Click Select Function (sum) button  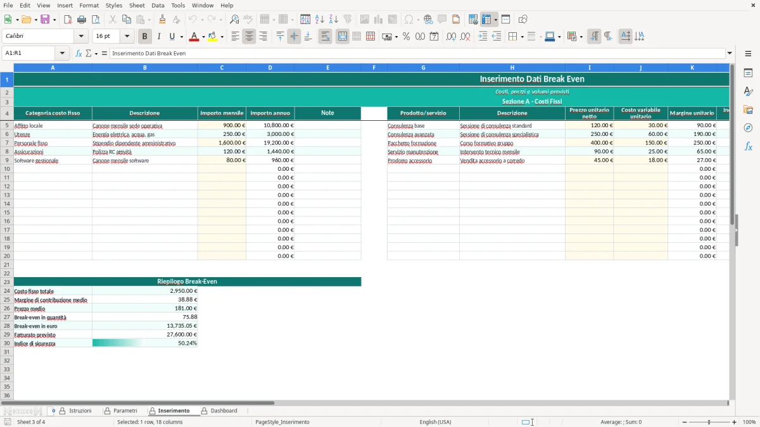coord(88,54)
